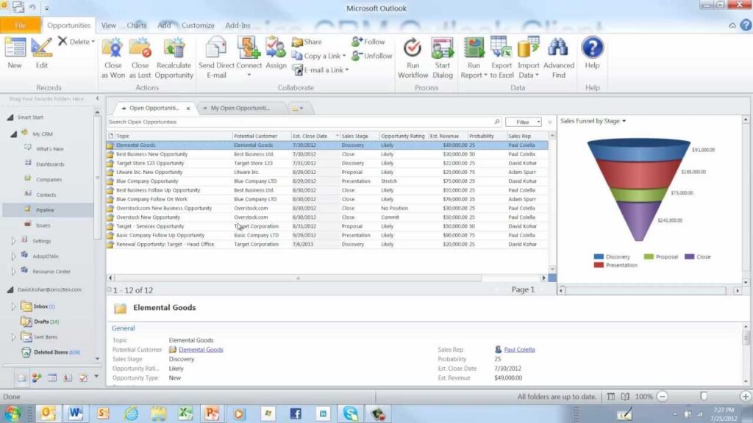Open Import Data dropdown

(x=537, y=76)
